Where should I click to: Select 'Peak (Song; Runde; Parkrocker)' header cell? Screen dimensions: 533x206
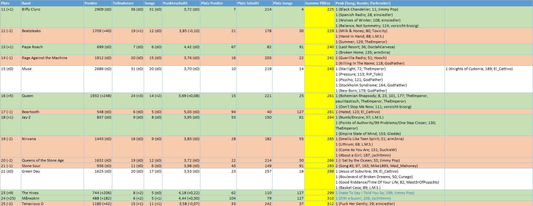pyautogui.click(x=390, y=3)
